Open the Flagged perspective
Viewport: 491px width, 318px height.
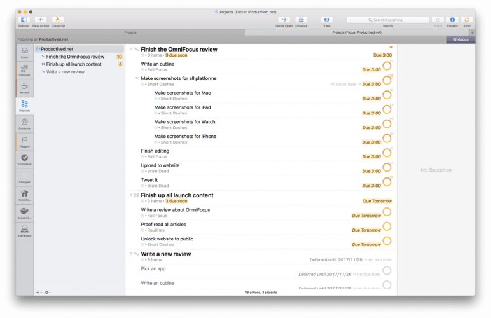[24, 142]
